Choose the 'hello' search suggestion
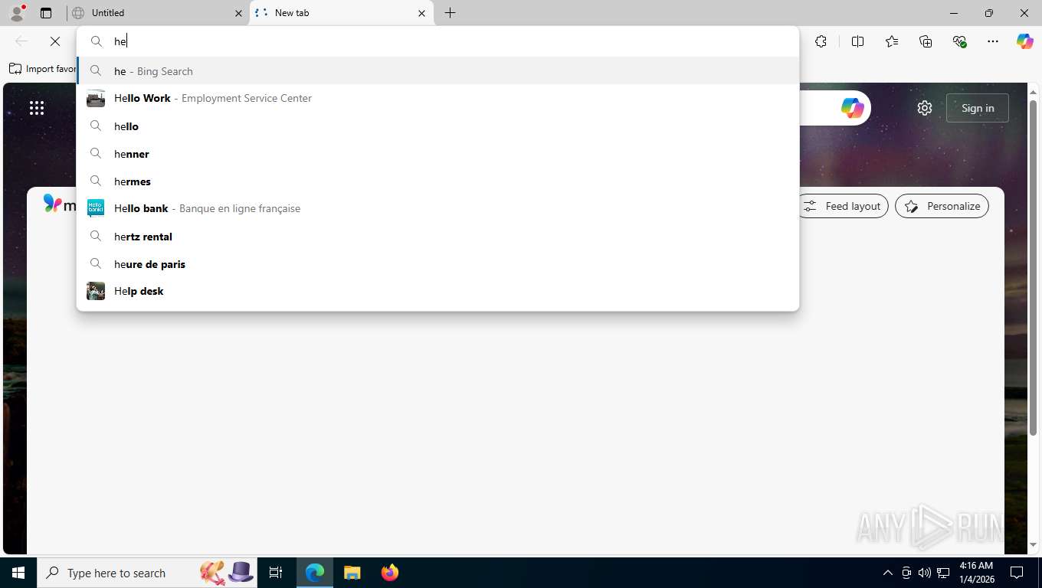 click(x=437, y=126)
